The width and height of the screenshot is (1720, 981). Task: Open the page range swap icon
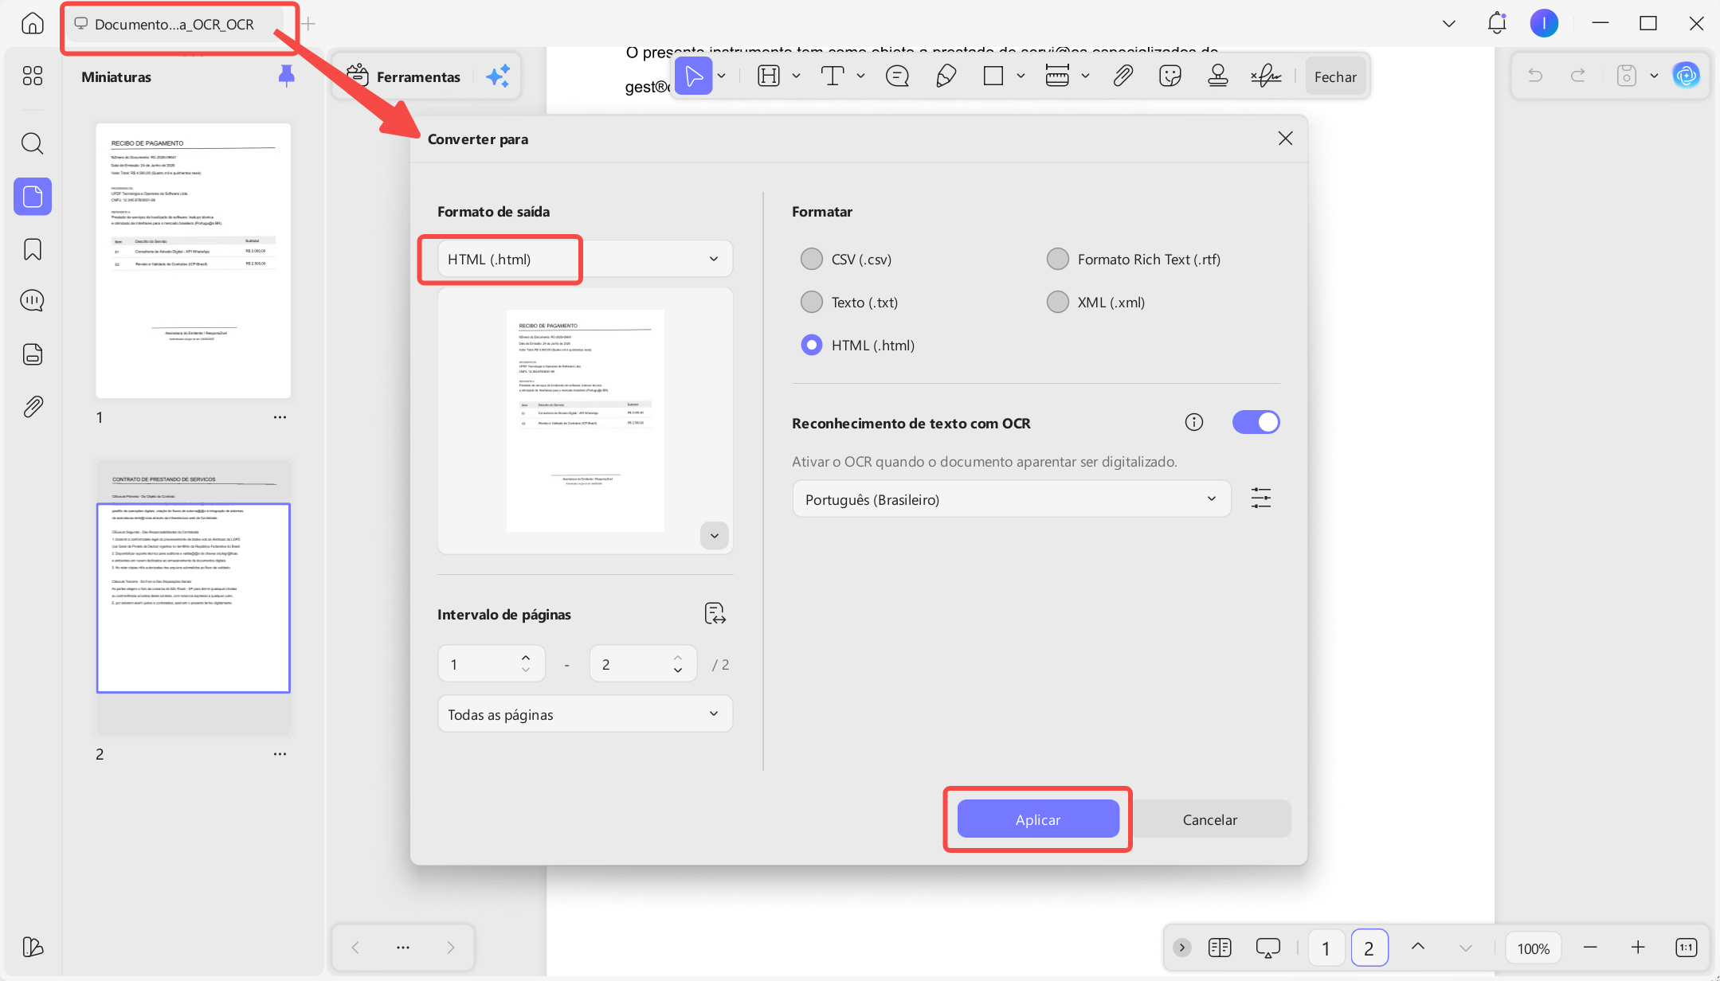tap(715, 613)
